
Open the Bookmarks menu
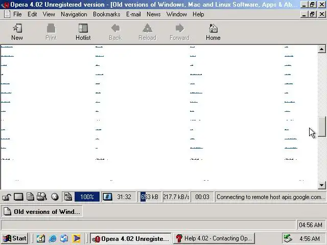pos(107,14)
